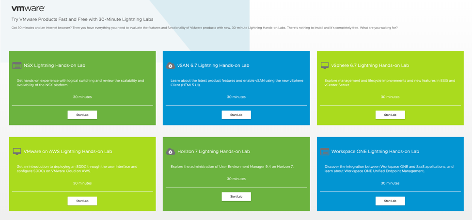Click '30 minutes' on the Workspace ONE card

[x=390, y=183]
